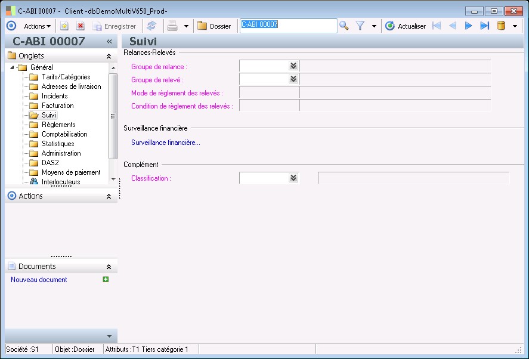Collapse the left sidebar with double chevron
Screen dimensions: 529x359
(x=109, y=41)
